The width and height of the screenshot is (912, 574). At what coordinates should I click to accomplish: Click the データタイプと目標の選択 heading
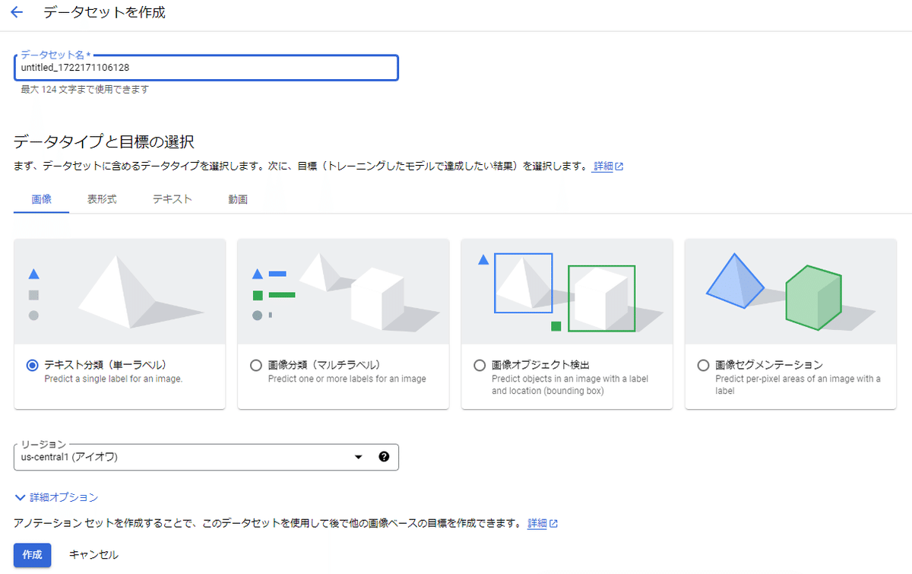(x=104, y=141)
